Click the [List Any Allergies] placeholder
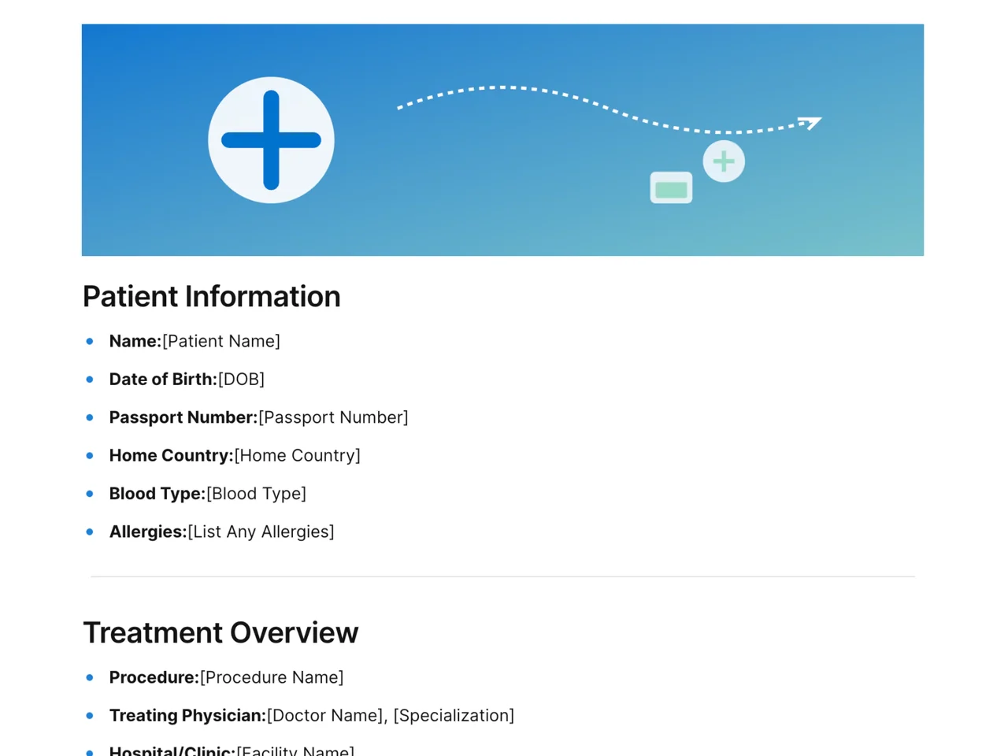Image resolution: width=1008 pixels, height=756 pixels. click(261, 532)
